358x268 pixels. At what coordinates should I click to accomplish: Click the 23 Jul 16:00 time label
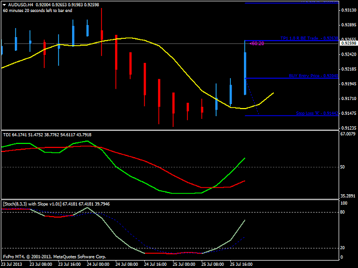point(69,264)
